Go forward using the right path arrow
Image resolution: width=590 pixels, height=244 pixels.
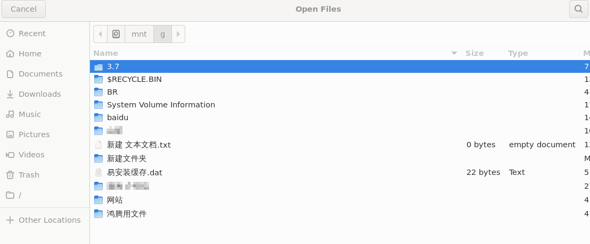178,34
